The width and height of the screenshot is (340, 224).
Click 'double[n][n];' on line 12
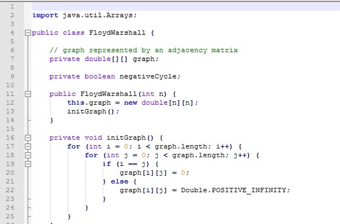click(x=169, y=102)
